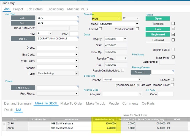Switch to the People tab
The height and width of the screenshot is (136, 190).
tap(114, 104)
